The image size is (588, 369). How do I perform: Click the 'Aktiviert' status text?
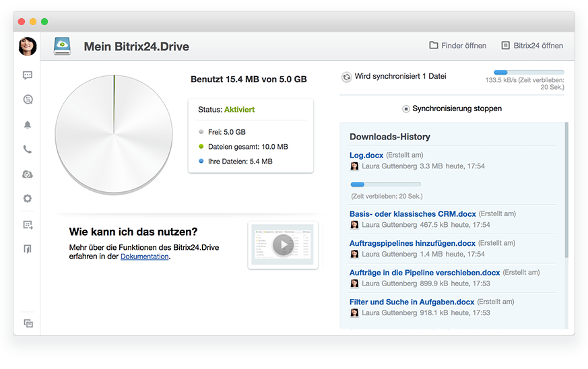tap(239, 110)
